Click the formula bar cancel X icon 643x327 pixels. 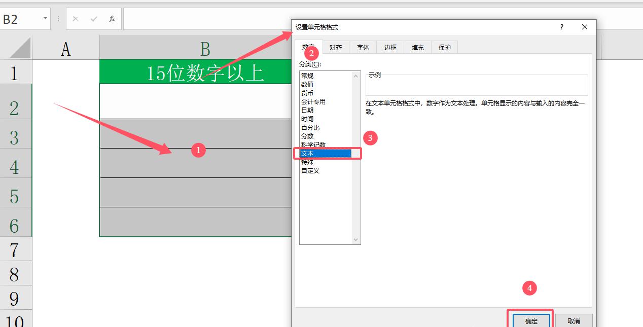[76, 19]
